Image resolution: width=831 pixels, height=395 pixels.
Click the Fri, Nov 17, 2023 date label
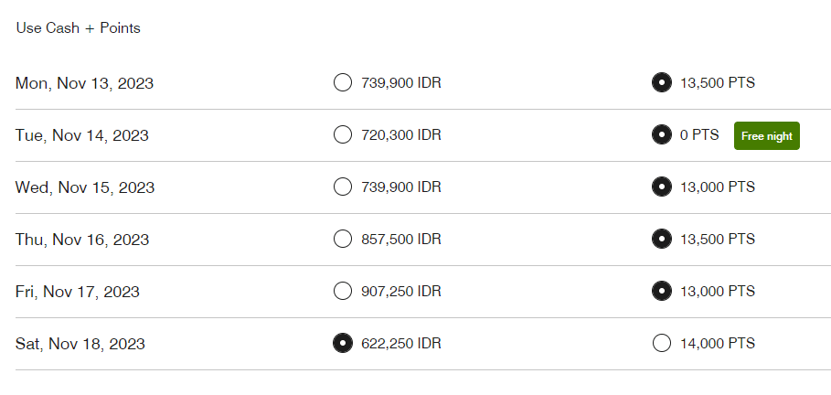tap(78, 292)
